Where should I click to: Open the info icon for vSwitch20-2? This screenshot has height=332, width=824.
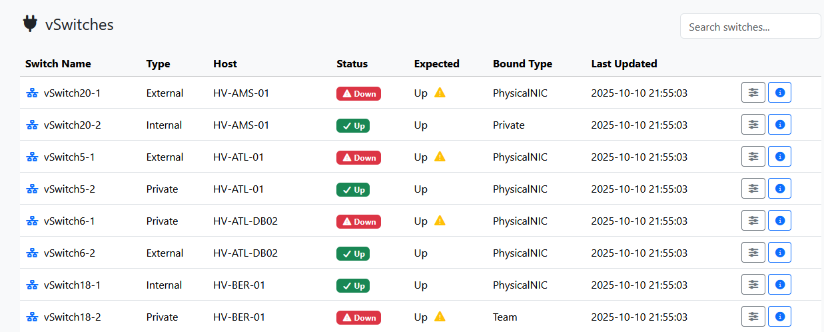pos(779,125)
